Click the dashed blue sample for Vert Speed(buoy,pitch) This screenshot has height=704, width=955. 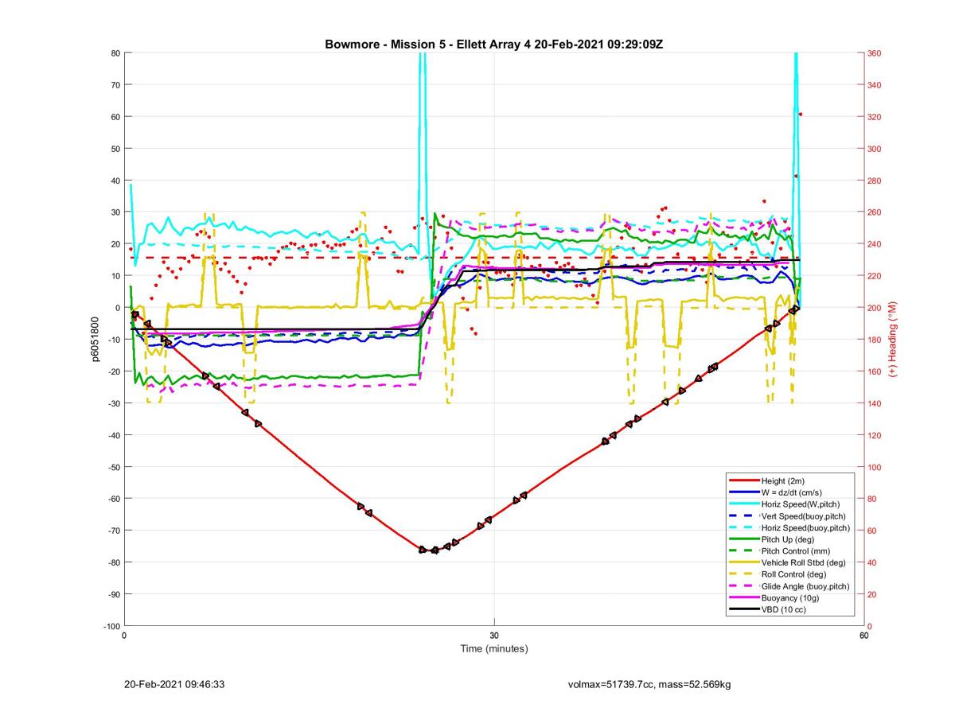pyautogui.click(x=743, y=516)
